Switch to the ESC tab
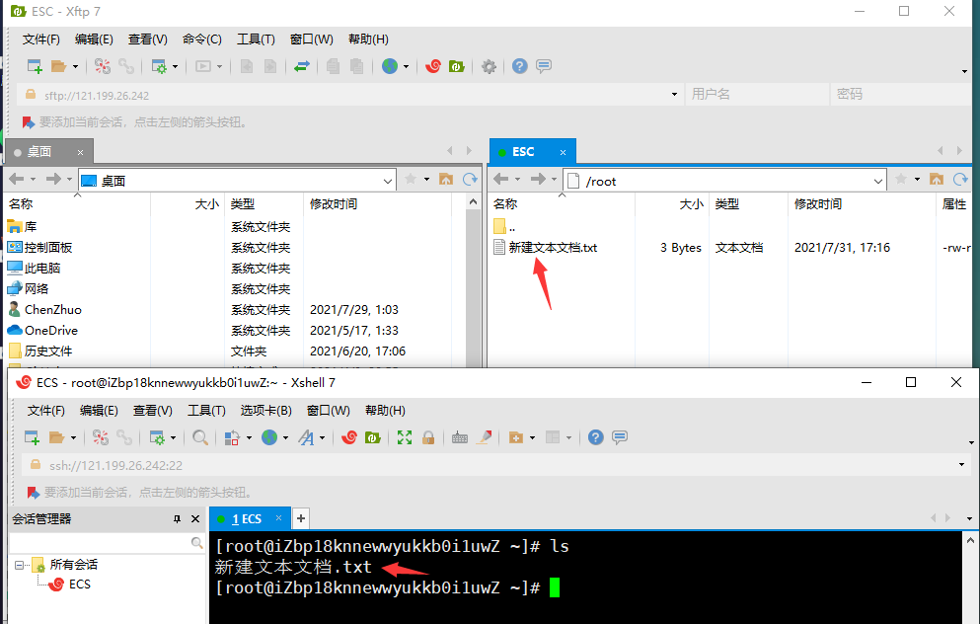This screenshot has height=624, width=980. (x=523, y=152)
